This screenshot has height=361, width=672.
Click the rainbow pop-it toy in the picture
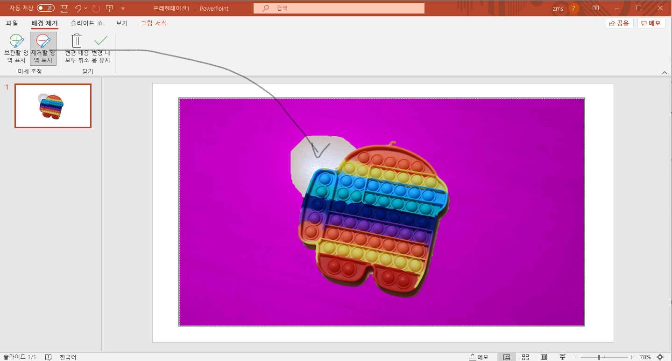tap(374, 218)
